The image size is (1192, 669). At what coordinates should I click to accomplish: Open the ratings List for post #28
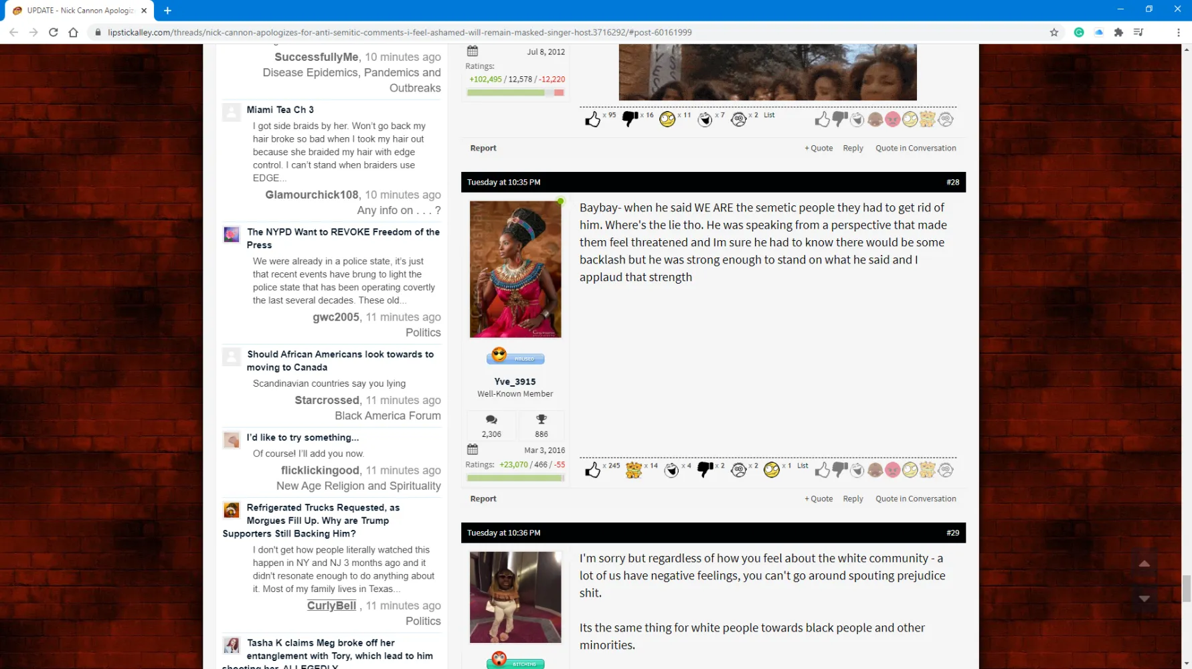coord(802,466)
